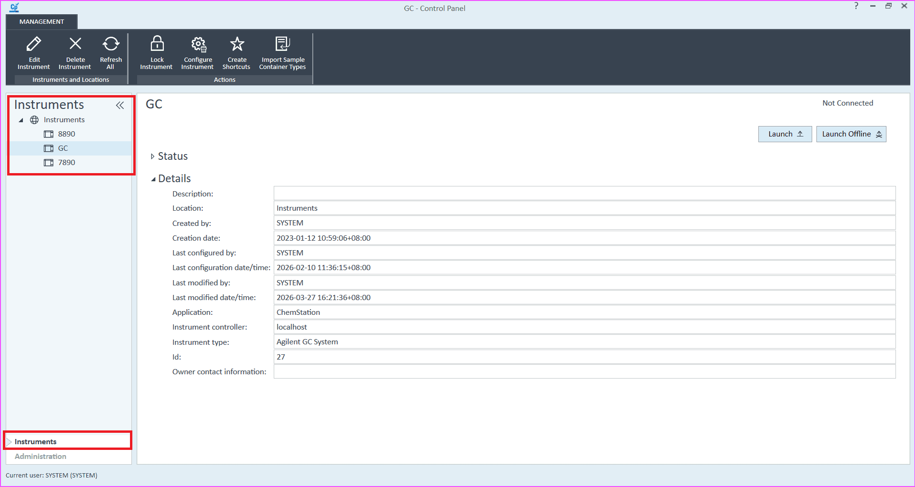
Task: Click the Instrument controller field localhost
Action: [x=585, y=327]
